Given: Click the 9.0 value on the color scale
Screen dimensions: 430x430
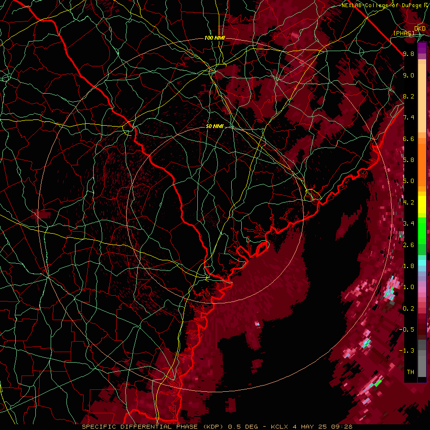Looking at the screenshot, I should click(x=408, y=75).
